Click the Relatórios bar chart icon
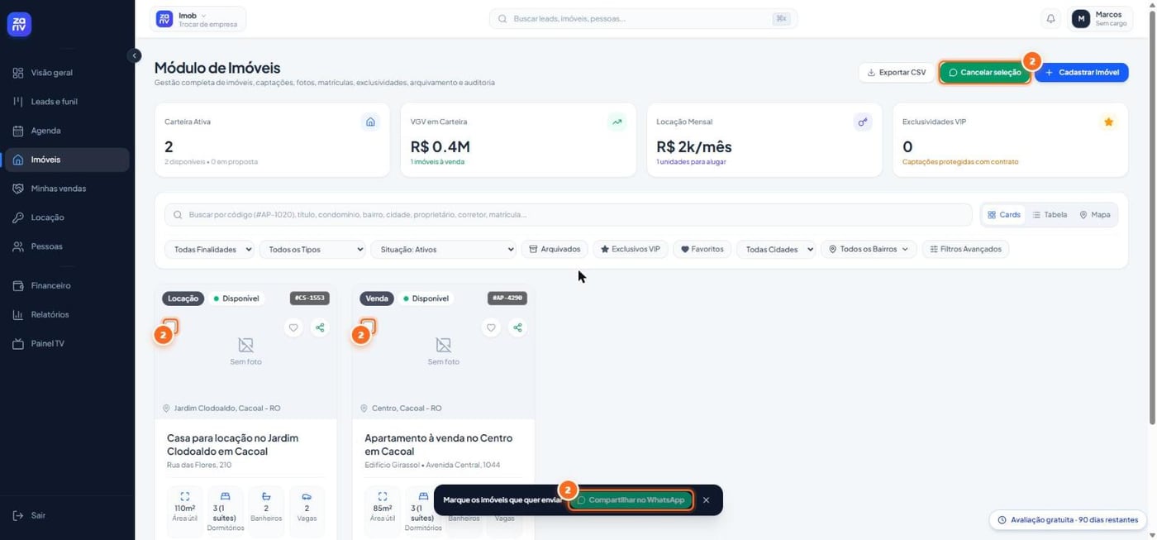This screenshot has width=1157, height=540. (x=18, y=314)
